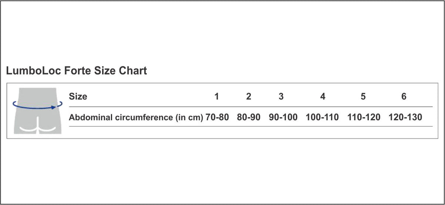Choose size 5 in the chart
Image resolution: width=445 pixels, height=205 pixels.
363,96
